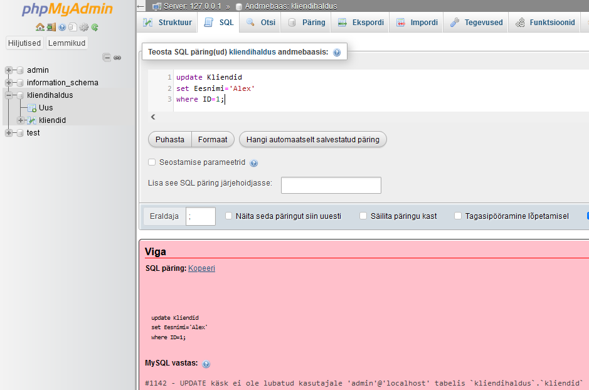The width and height of the screenshot is (589, 390).
Task: Enable Seostamise parameetrid checkbox
Action: [152, 162]
